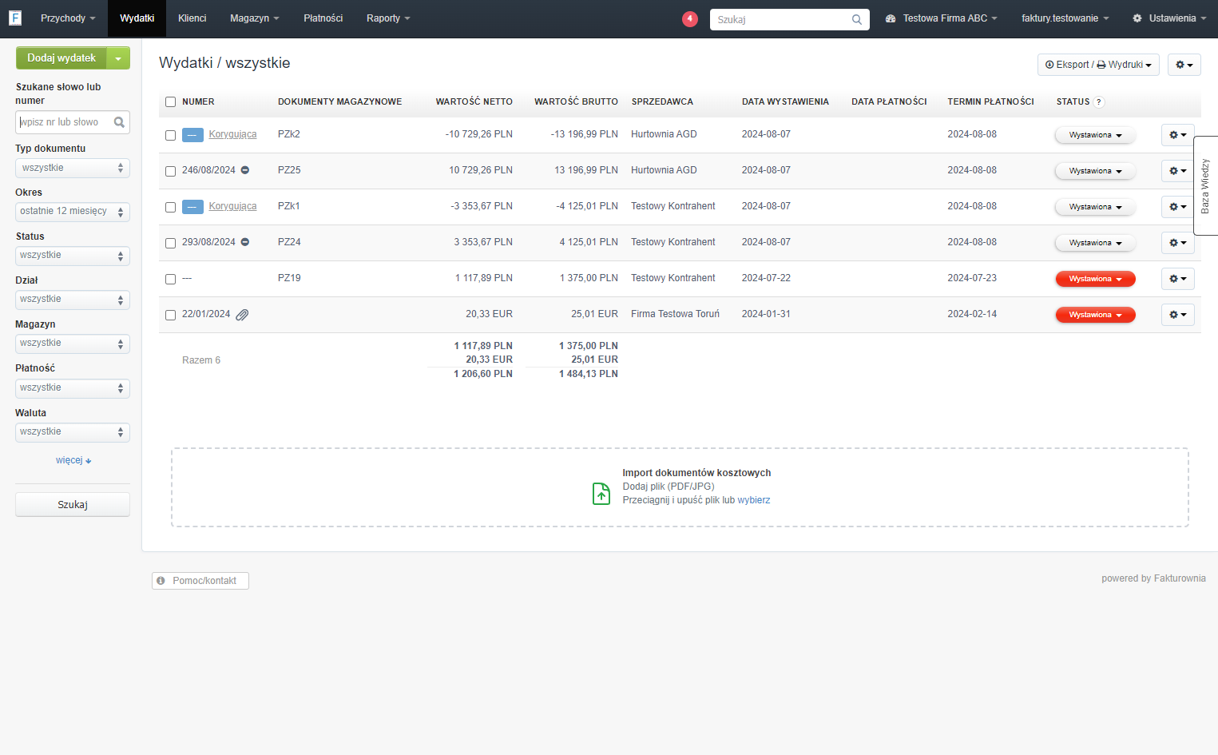Click the dashboard icon beside Testowa Firma ABC
Viewport: 1218px width, 755px height.
(891, 18)
